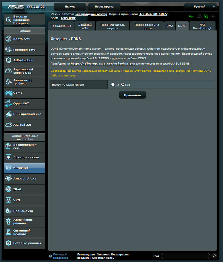Click the IPv6 icon
223x262 pixels.
coord(8,189)
